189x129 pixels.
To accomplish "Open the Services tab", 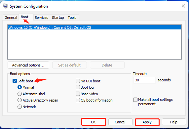I will point(41,18).
